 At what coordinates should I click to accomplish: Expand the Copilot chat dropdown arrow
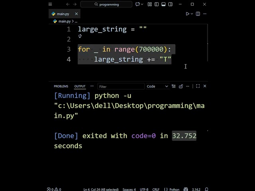(x=142, y=4)
